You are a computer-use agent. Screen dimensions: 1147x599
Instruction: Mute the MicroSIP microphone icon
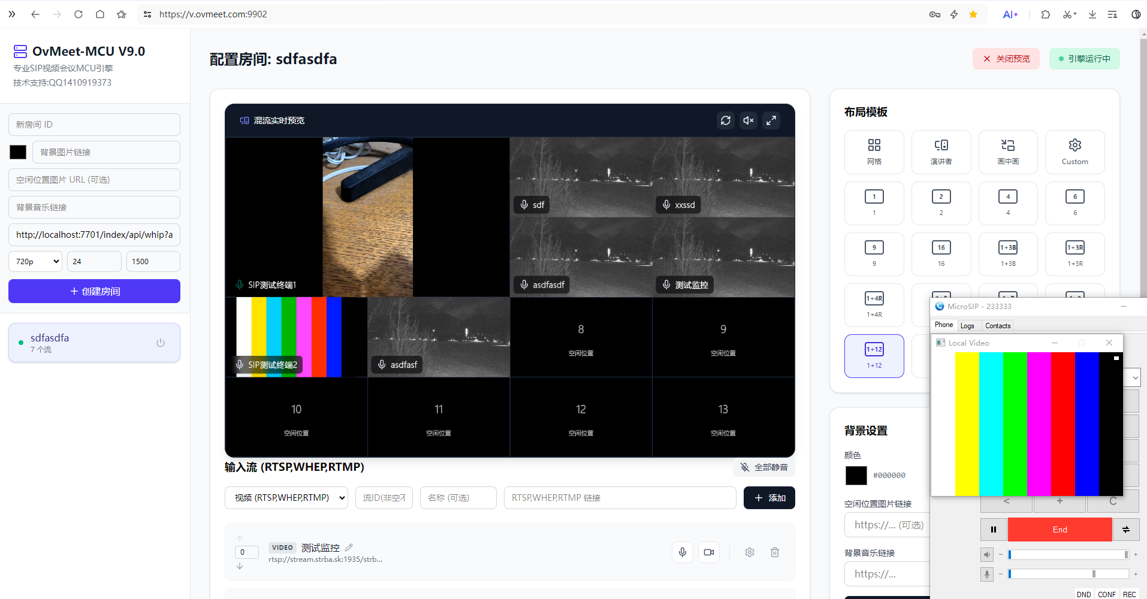[987, 574]
